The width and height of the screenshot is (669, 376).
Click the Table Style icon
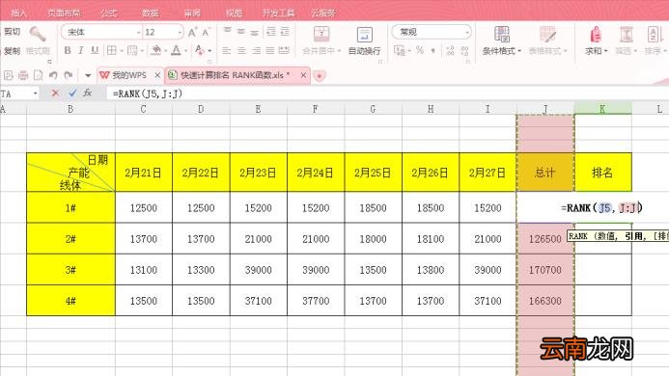coord(547,34)
